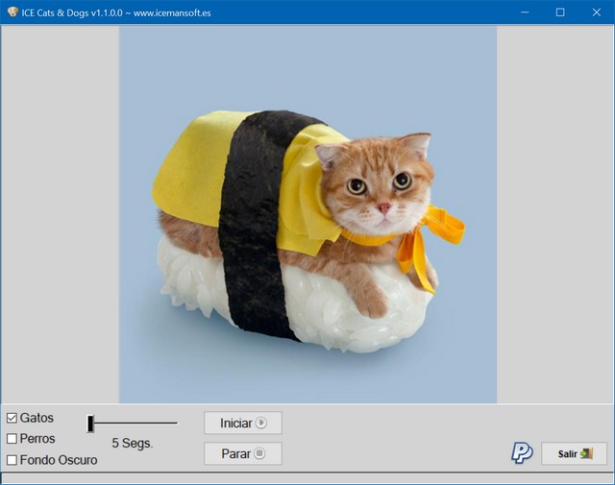Uncheck the Gatos checkbox
Viewport: 615px width, 485px height.
coord(12,418)
